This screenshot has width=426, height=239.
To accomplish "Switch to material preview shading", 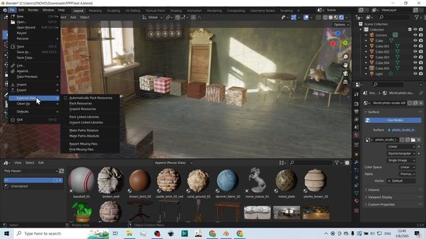I will point(336,17).
